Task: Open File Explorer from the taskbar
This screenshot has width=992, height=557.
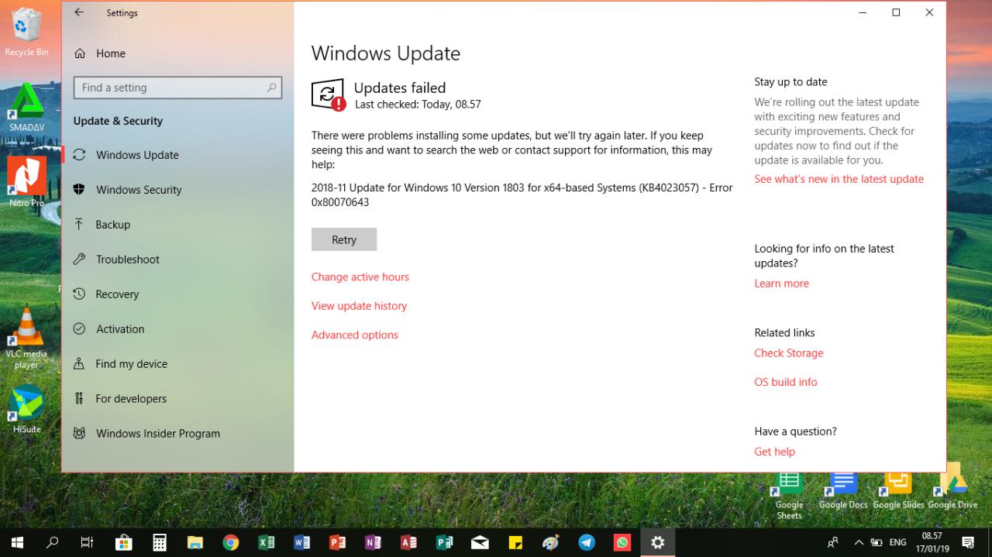Action: 195,543
